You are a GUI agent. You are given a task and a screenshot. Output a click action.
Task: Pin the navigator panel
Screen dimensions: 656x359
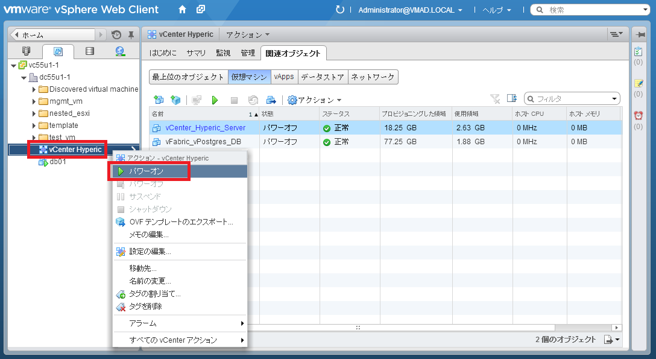coord(131,35)
